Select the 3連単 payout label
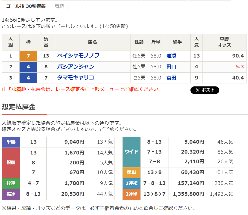This screenshot has width=248, height=215. pyautogui.click(x=131, y=194)
